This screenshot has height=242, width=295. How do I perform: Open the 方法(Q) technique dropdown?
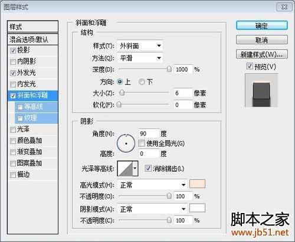point(140,58)
